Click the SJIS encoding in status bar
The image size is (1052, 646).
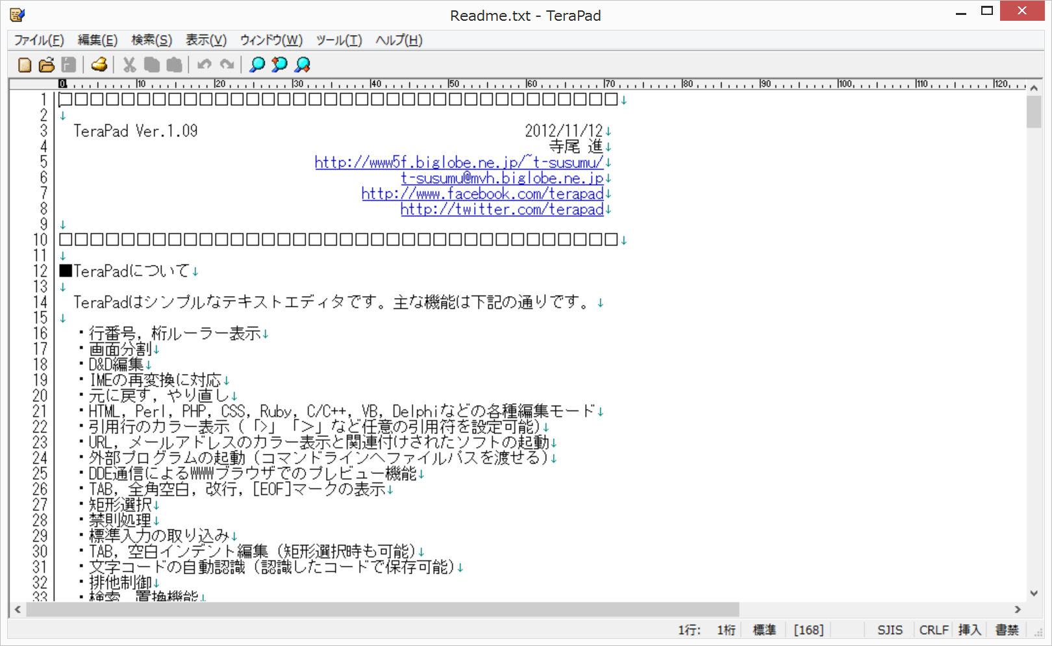coord(890,630)
